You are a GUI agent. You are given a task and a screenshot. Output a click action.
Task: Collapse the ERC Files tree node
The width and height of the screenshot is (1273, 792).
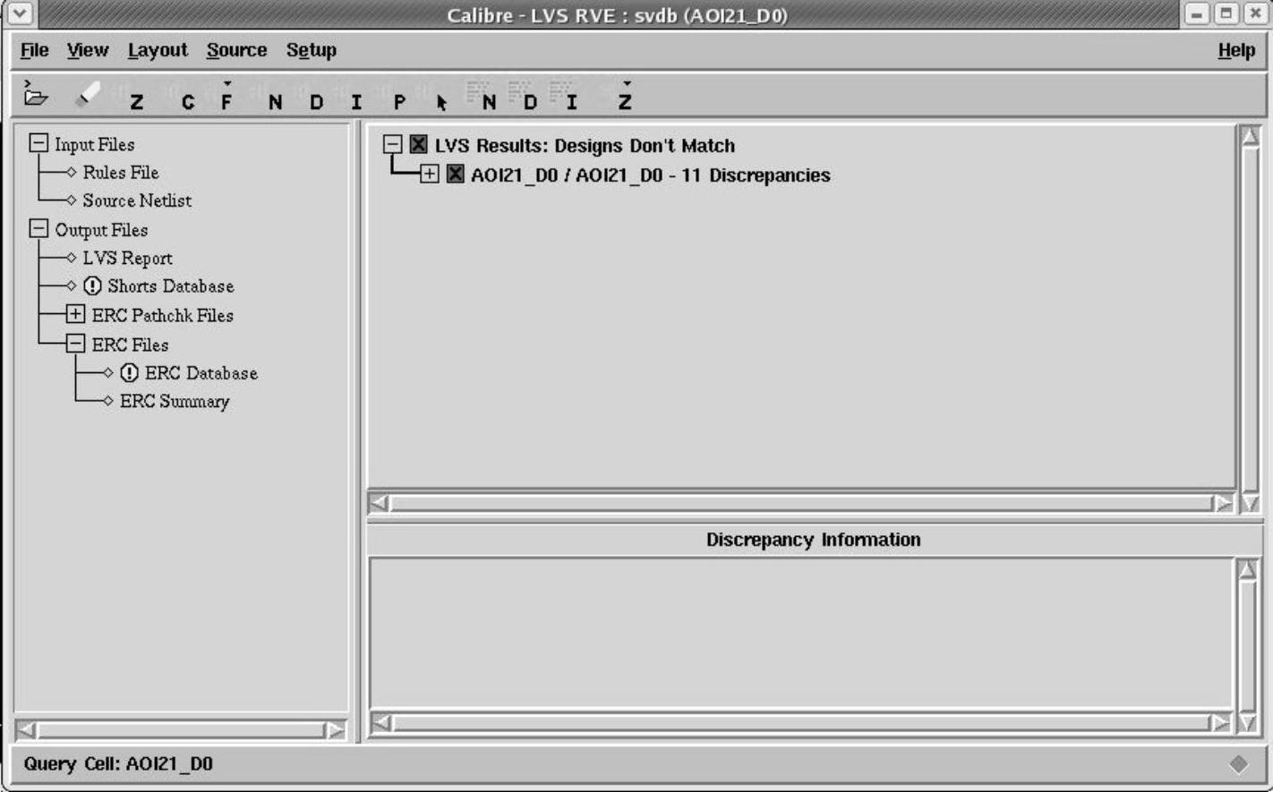coord(75,344)
